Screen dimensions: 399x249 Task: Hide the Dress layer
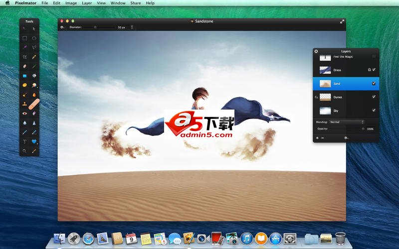tap(374, 70)
